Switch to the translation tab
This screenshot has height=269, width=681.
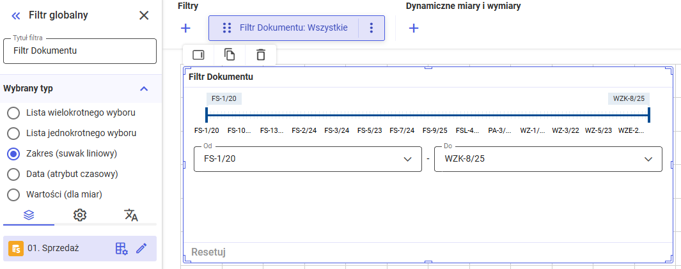point(131,215)
